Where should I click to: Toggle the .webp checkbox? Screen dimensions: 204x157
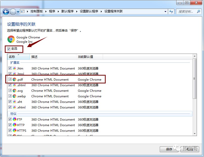point(10,96)
